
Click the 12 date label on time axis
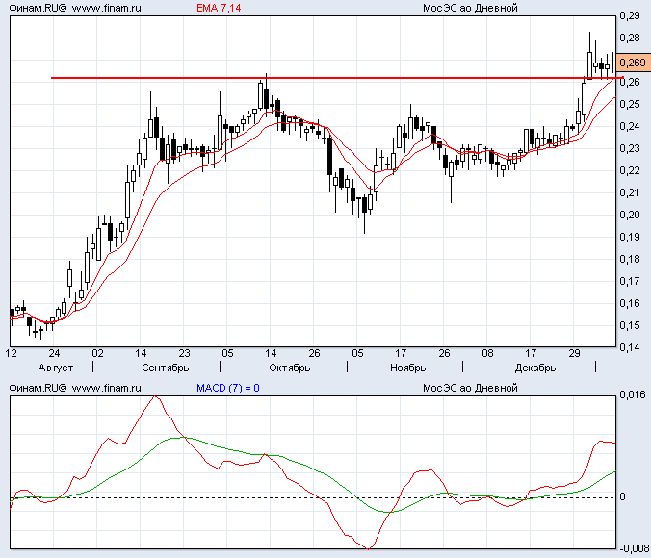(x=12, y=353)
